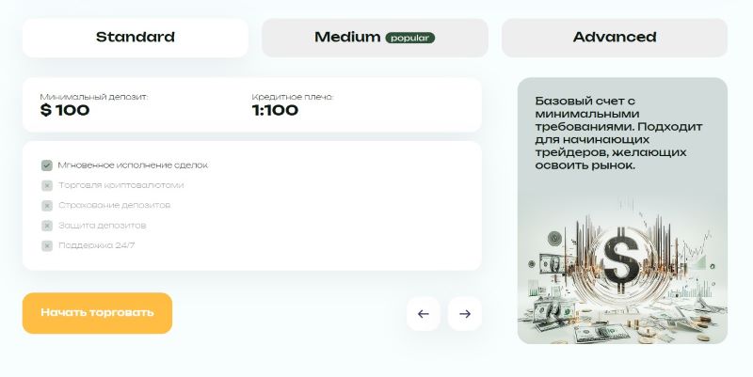Click the Кредитное плечо label
This screenshot has width=753, height=377.
point(292,97)
